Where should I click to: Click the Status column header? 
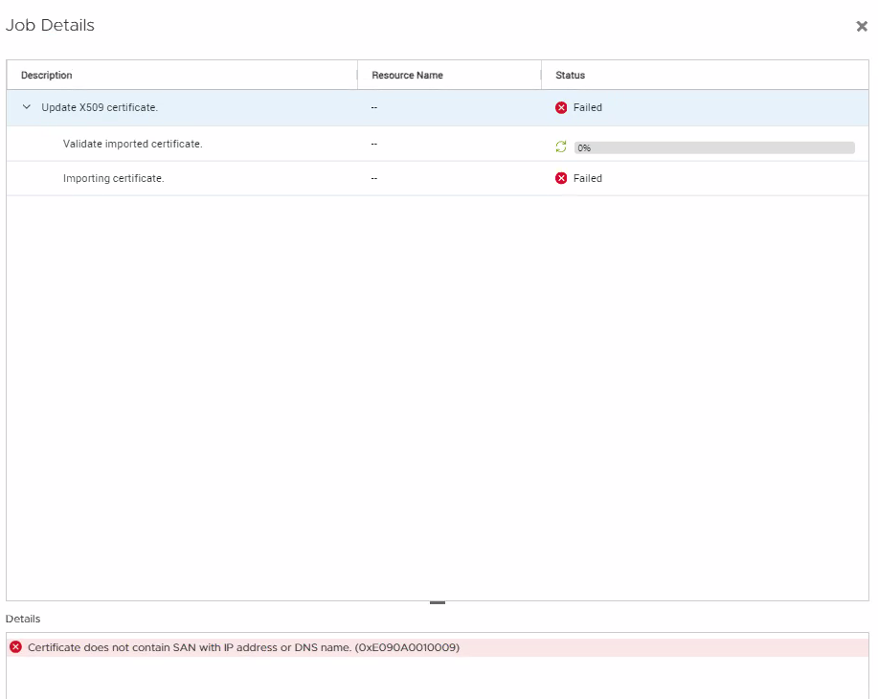[x=569, y=75]
